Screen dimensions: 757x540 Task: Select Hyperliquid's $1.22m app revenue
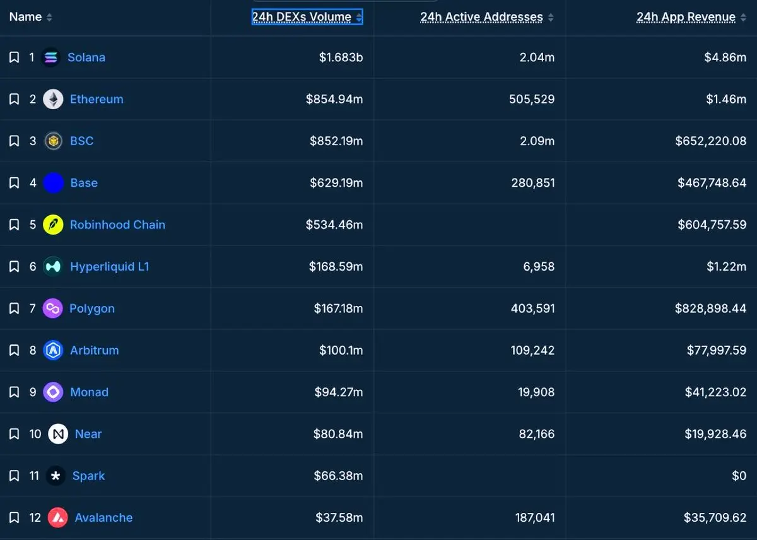point(727,267)
